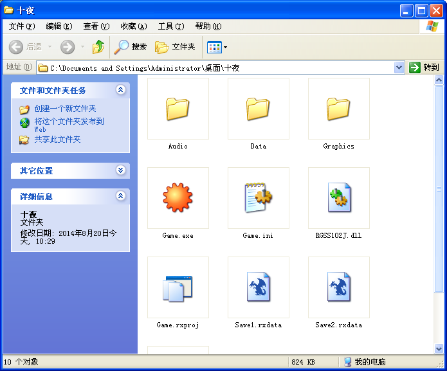Viewport: 447px width, 371px height.
Task: Click the Game.exe file name
Action: coord(178,235)
